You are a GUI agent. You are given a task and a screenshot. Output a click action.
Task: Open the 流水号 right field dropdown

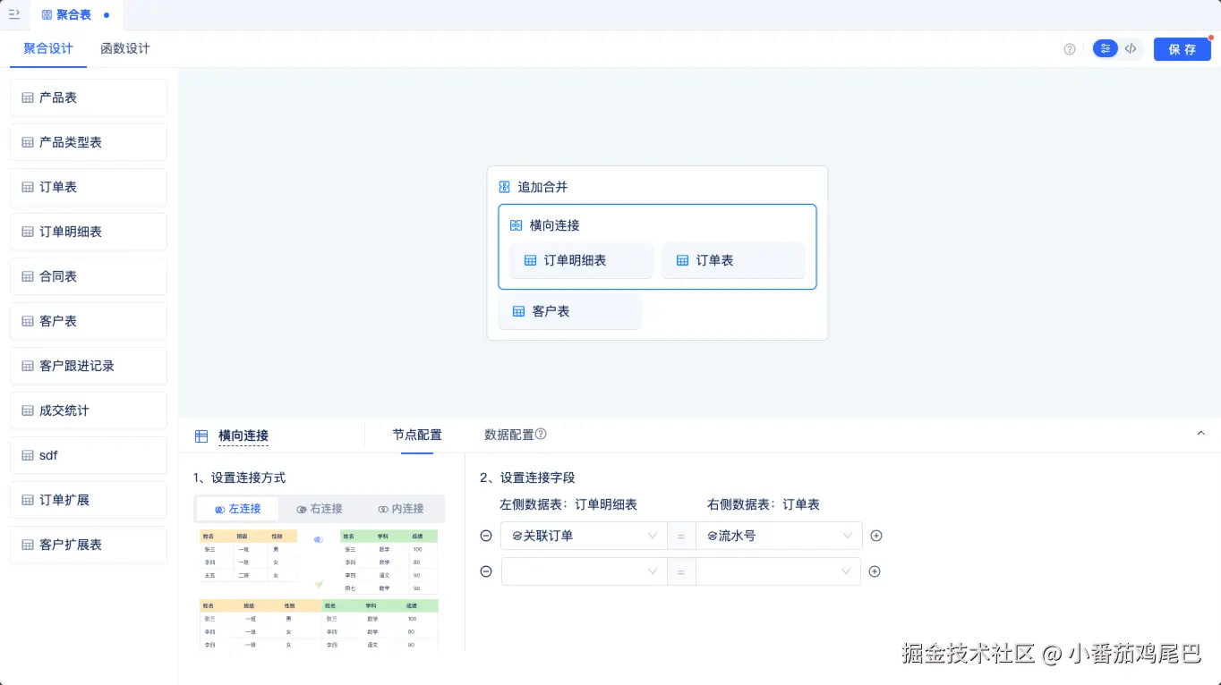pyautogui.click(x=779, y=536)
